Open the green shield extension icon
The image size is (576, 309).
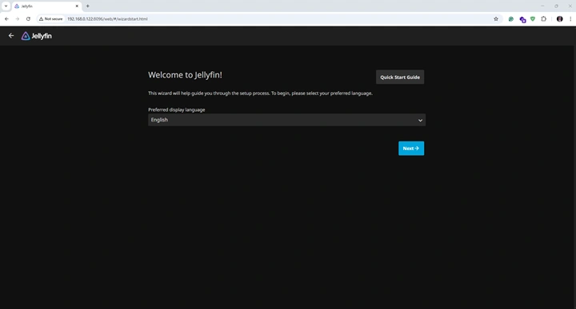(x=533, y=19)
